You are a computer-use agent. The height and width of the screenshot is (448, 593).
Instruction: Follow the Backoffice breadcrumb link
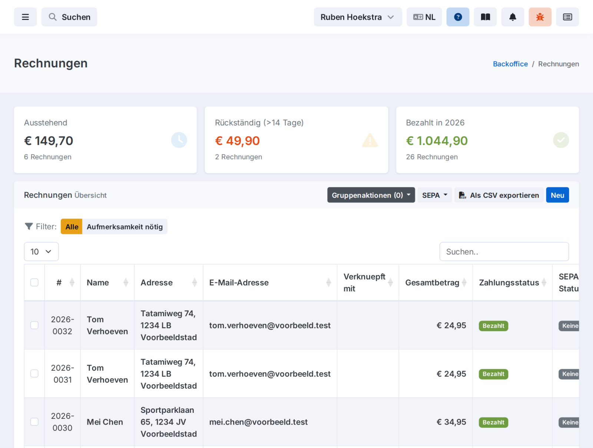pos(510,64)
